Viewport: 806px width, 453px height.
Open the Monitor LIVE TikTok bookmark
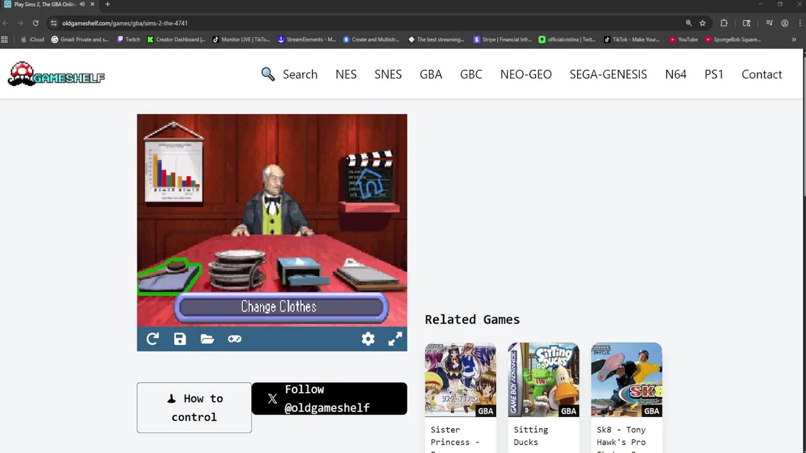click(242, 40)
